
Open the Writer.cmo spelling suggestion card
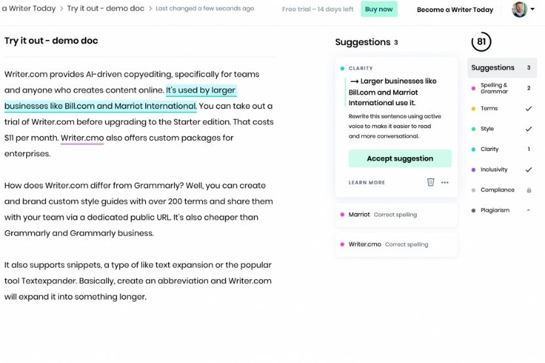tap(396, 245)
